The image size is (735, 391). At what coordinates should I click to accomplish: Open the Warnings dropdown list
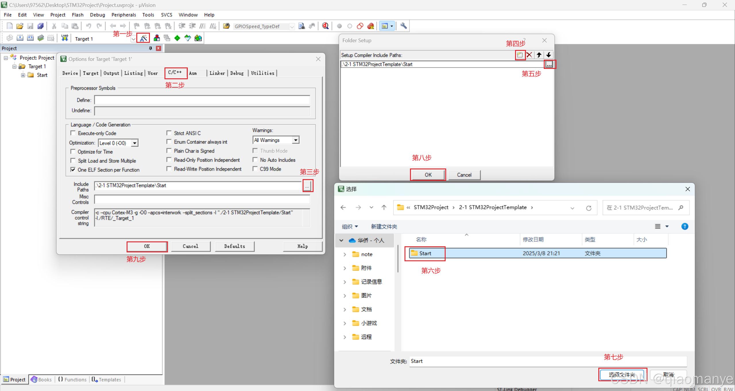(295, 140)
